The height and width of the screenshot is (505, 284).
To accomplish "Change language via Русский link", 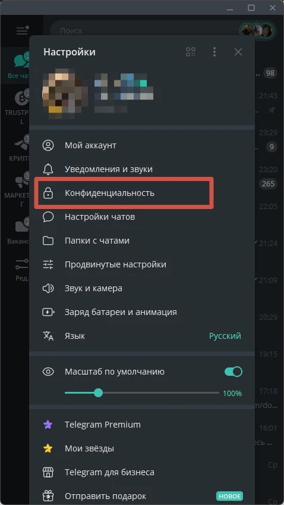I will click(x=225, y=336).
